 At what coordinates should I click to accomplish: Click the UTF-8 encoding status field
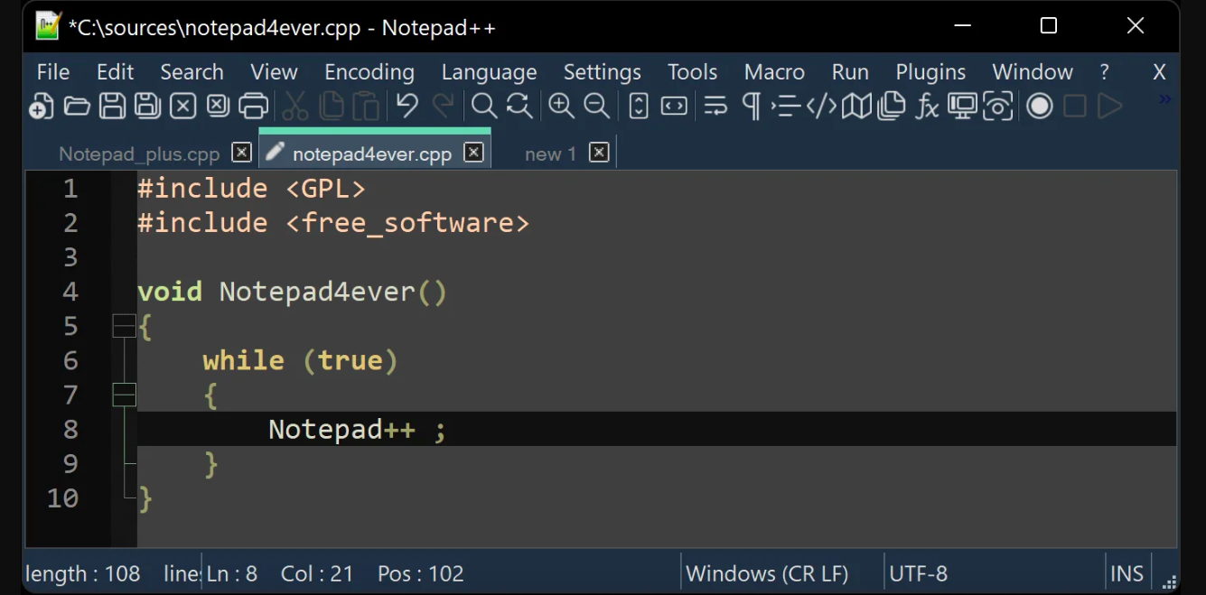918,573
